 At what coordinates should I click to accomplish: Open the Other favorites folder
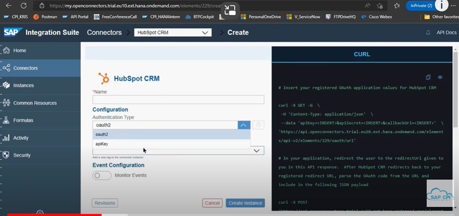pos(441,17)
